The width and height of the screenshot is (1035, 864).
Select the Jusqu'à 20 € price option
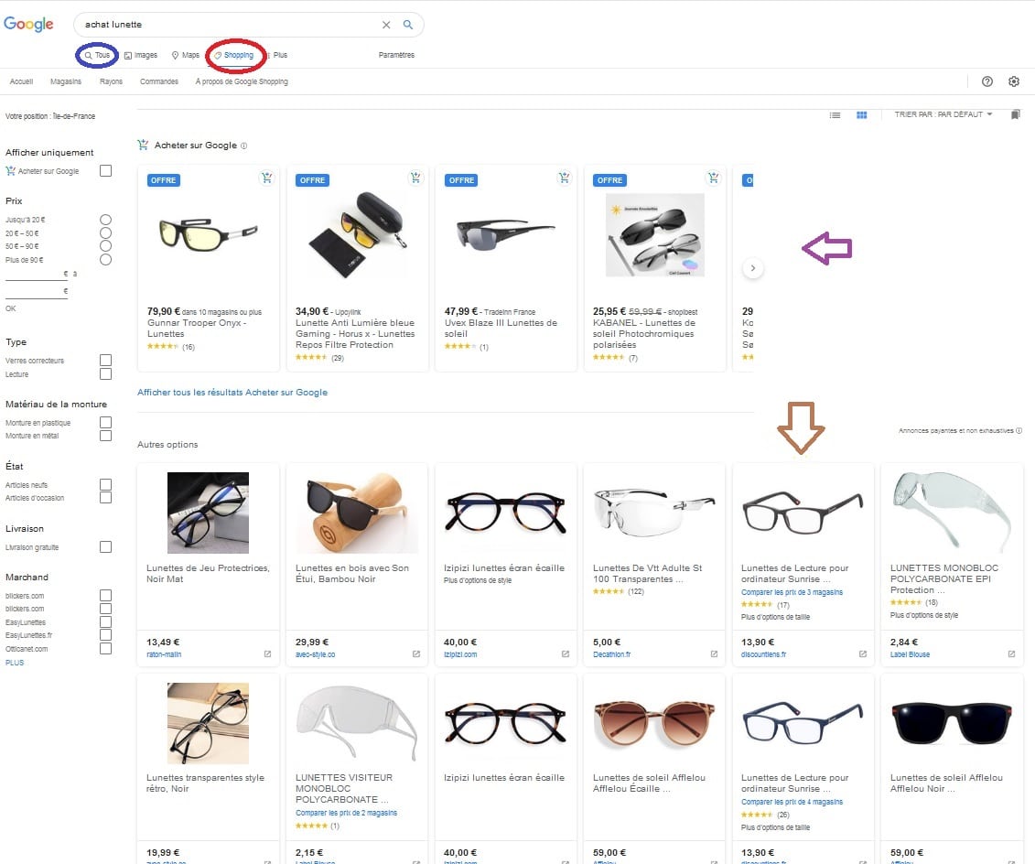[x=106, y=220]
